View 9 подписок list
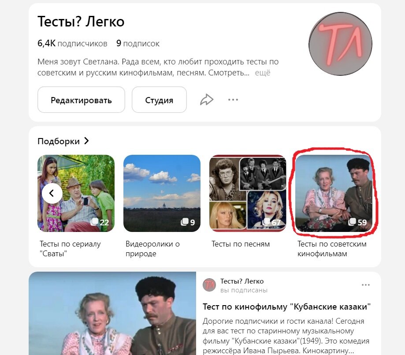 coord(138,43)
